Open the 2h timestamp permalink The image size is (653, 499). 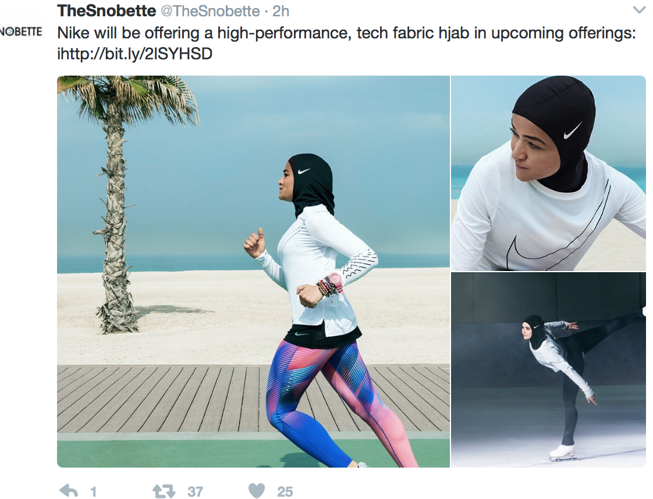281,11
